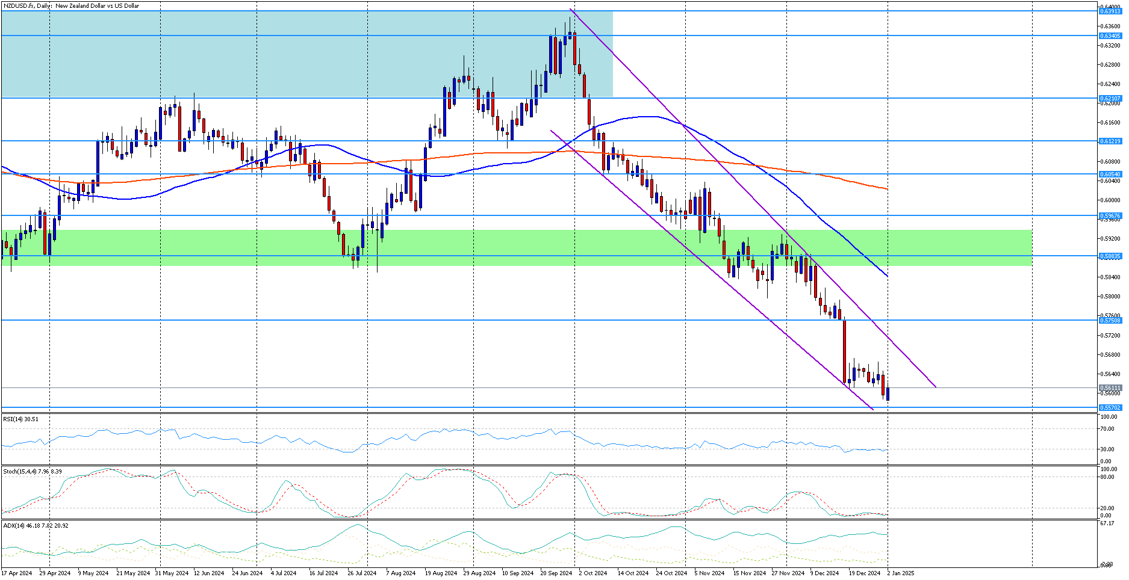
Task: Select the 0.57508 horizontal line label
Action: pos(1110,321)
